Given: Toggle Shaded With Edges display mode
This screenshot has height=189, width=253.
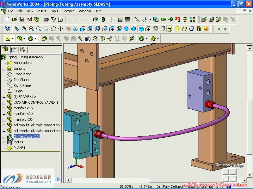Looking at the screenshot, I should tap(170, 29).
